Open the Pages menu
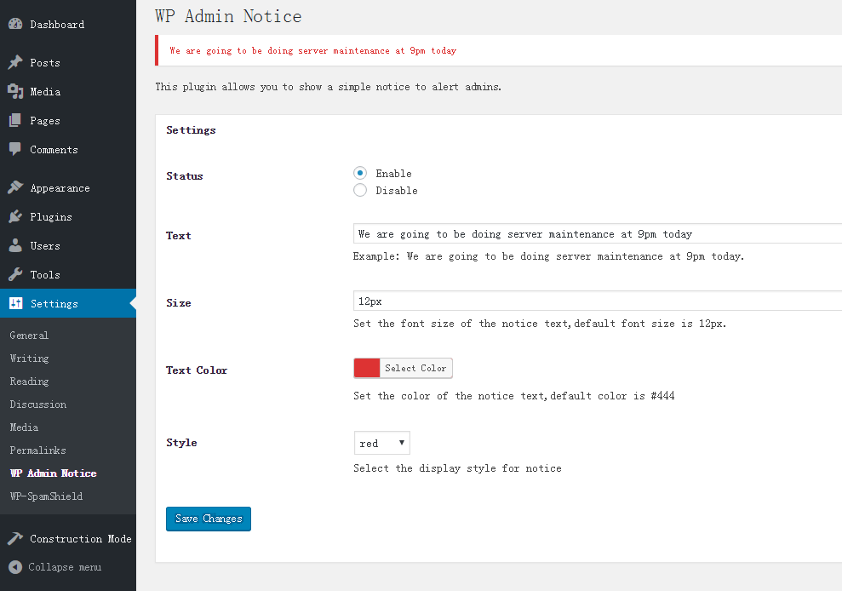Screen dimensions: 842x591 point(45,121)
